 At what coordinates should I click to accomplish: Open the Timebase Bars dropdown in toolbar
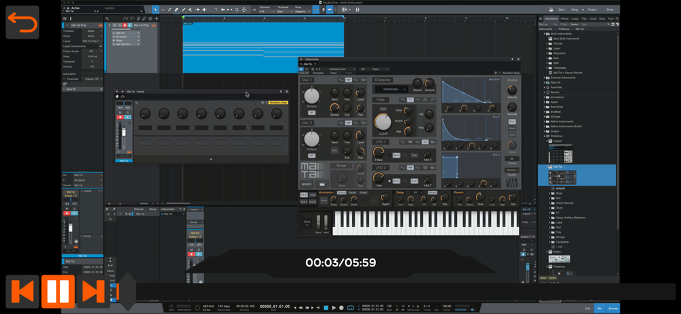tap(285, 12)
